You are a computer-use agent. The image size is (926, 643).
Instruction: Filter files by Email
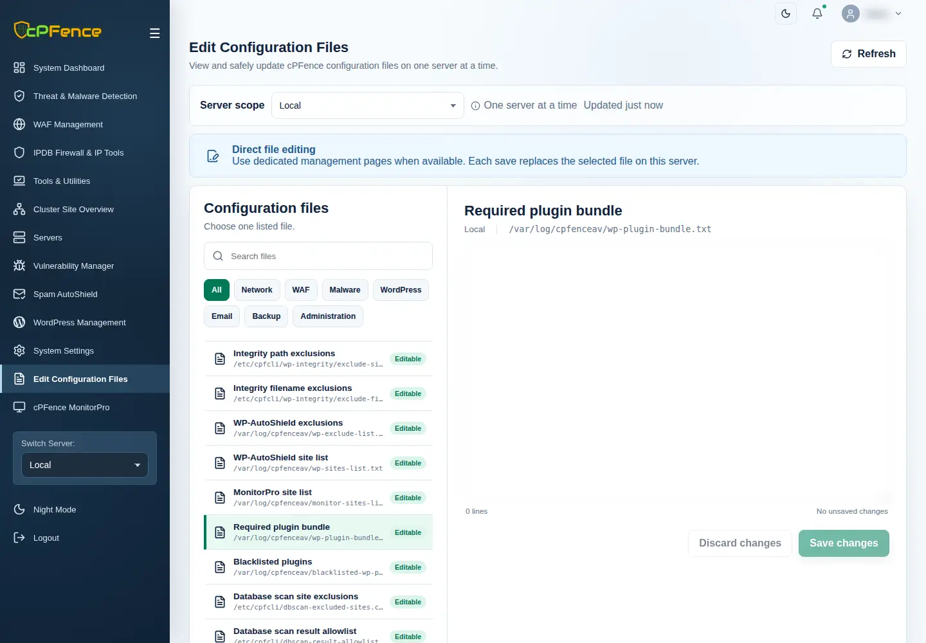click(222, 316)
